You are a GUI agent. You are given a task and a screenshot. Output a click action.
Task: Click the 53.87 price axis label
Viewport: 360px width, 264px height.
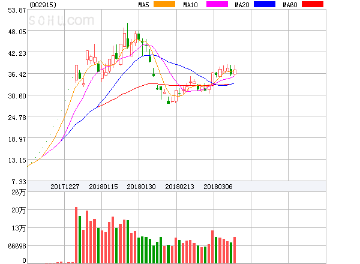click(17, 10)
